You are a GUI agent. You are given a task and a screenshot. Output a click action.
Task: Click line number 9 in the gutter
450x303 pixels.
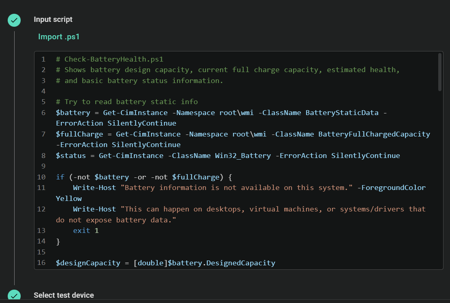pyautogui.click(x=43, y=166)
